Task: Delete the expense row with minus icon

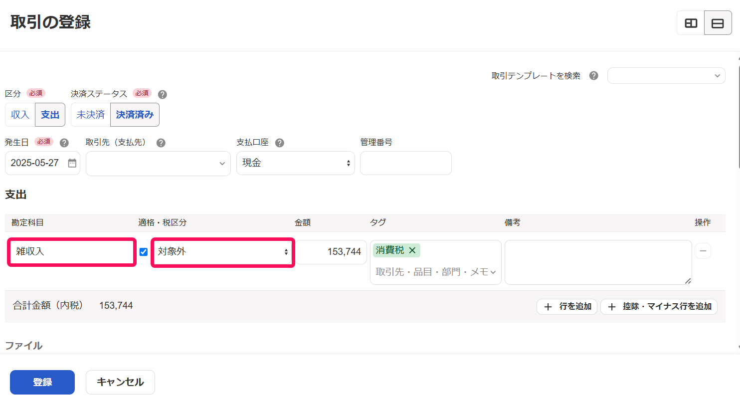Action: [x=703, y=251]
